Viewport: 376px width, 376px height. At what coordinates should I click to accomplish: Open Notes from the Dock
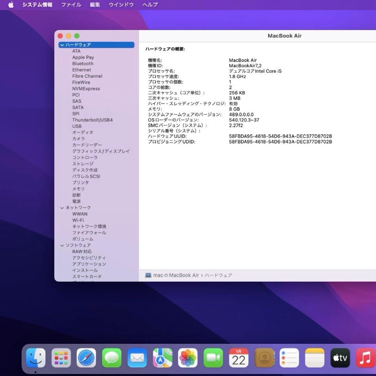pos(314,357)
